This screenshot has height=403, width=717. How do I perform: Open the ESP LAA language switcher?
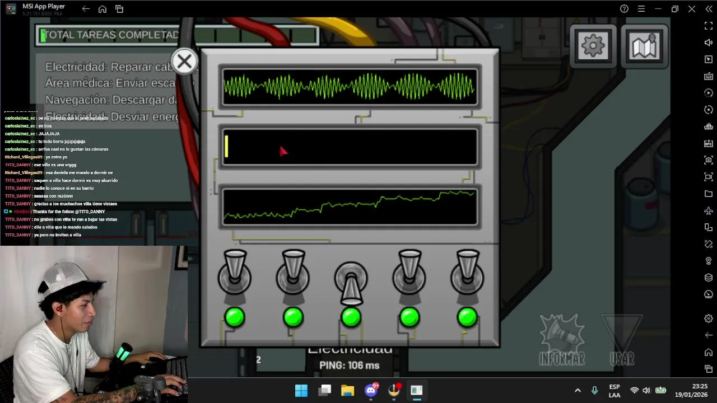pos(614,391)
